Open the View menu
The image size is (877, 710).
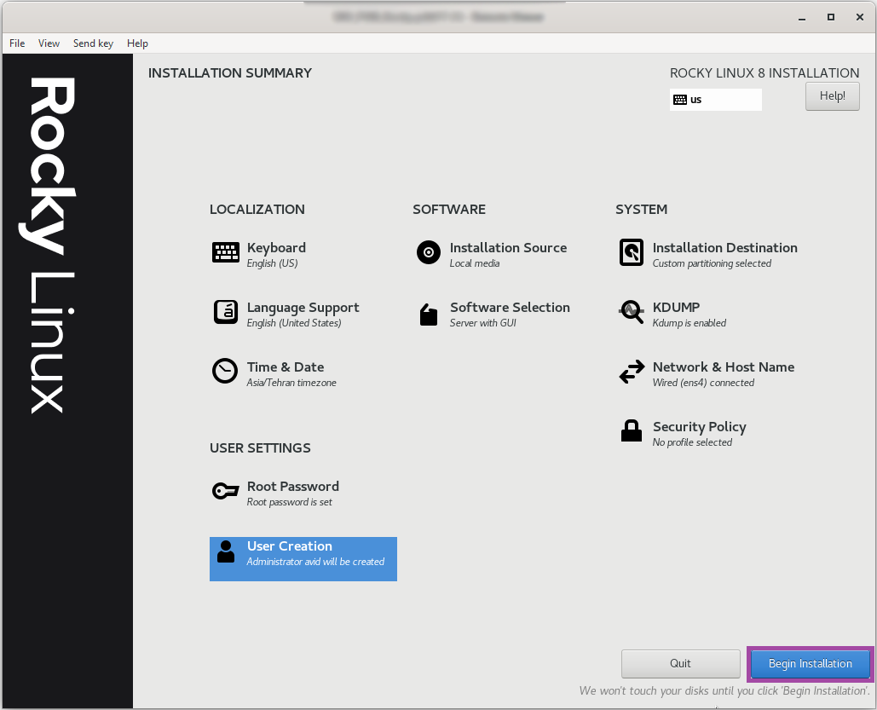pos(49,43)
